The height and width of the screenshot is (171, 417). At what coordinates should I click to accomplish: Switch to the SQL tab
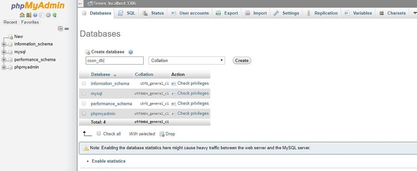pyautogui.click(x=126, y=13)
